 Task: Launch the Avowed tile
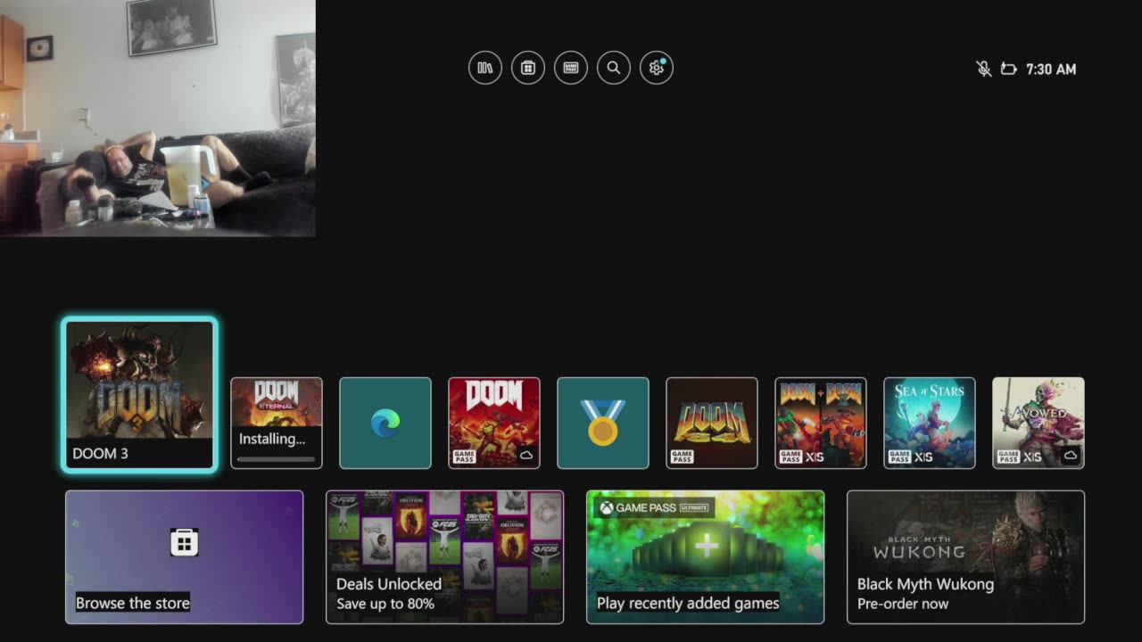tap(1039, 423)
